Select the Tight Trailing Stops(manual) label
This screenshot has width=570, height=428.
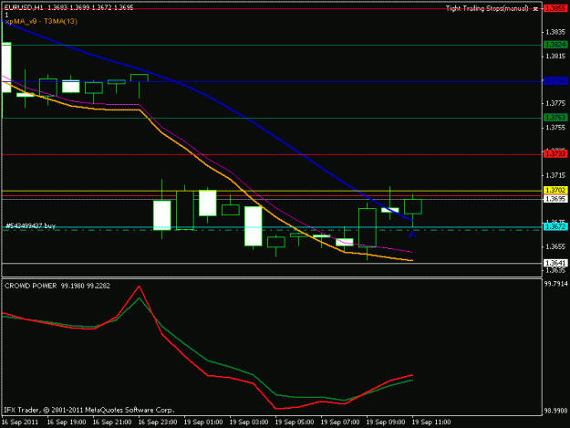tap(487, 8)
